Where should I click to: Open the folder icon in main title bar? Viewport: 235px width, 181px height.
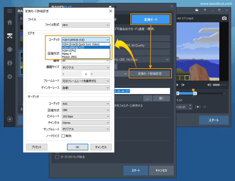(197, 10)
